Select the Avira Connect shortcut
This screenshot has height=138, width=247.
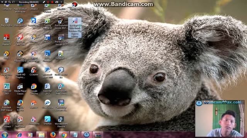tap(7, 122)
